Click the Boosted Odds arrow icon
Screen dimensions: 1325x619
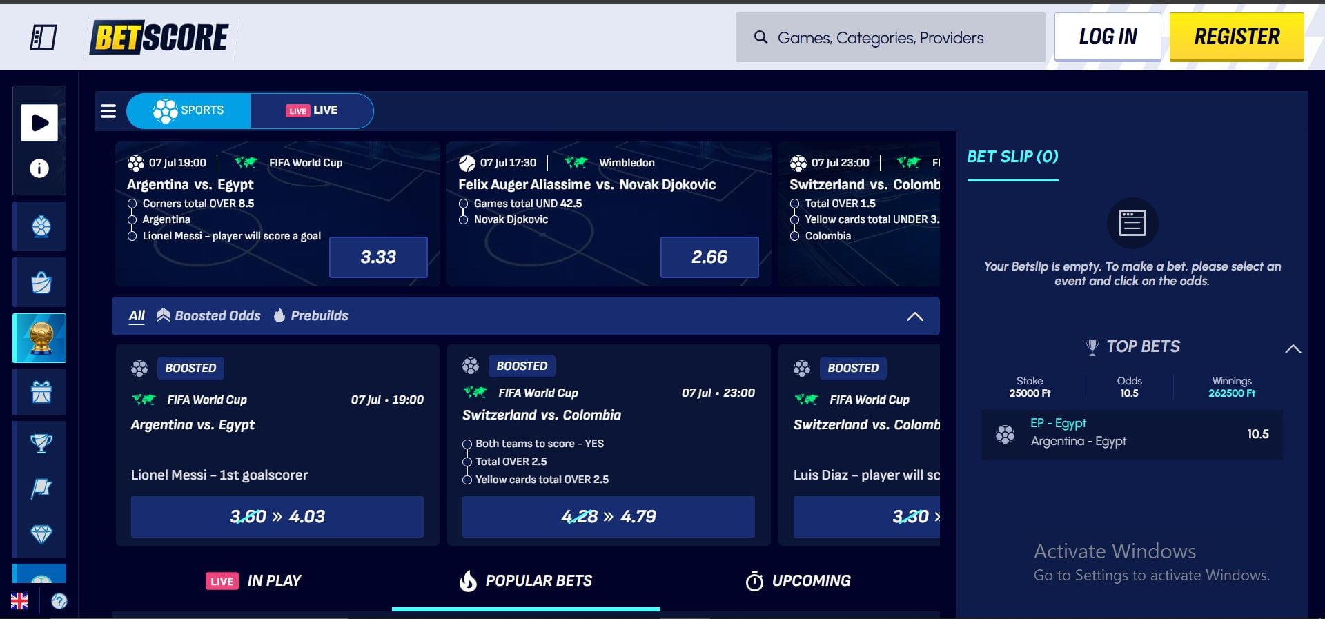163,315
